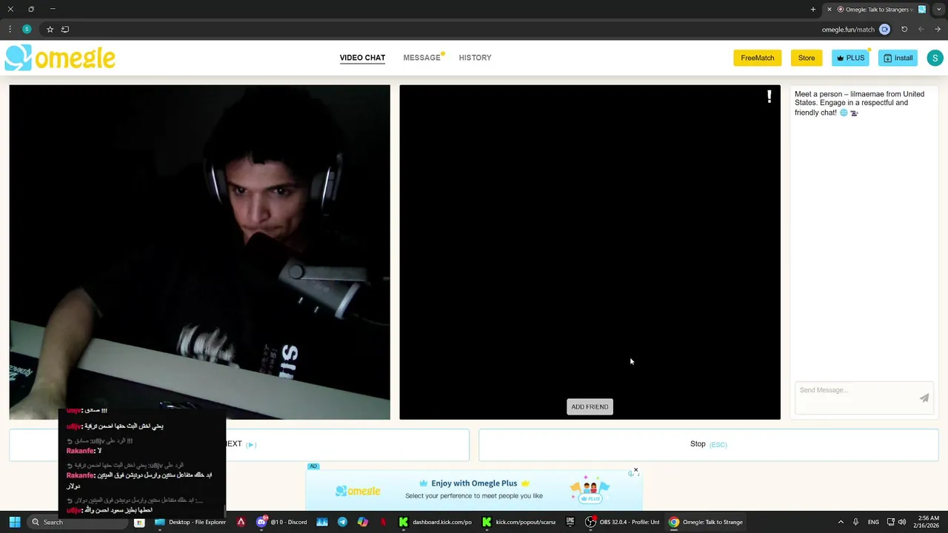
Task: Open the Windows Start menu
Action: [15, 522]
